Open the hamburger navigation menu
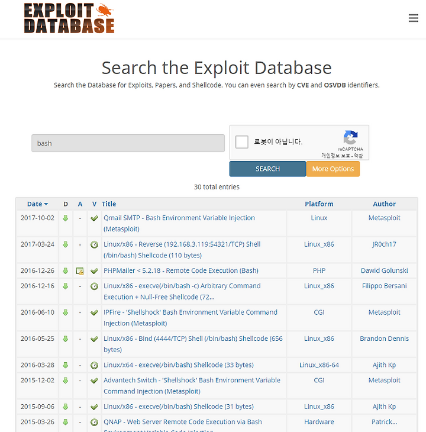Viewport: 426px width, 432px height. point(413,18)
